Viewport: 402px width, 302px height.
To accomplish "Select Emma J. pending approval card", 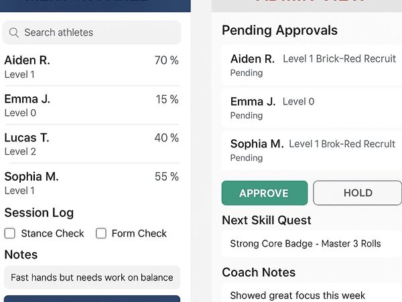I will (312, 108).
